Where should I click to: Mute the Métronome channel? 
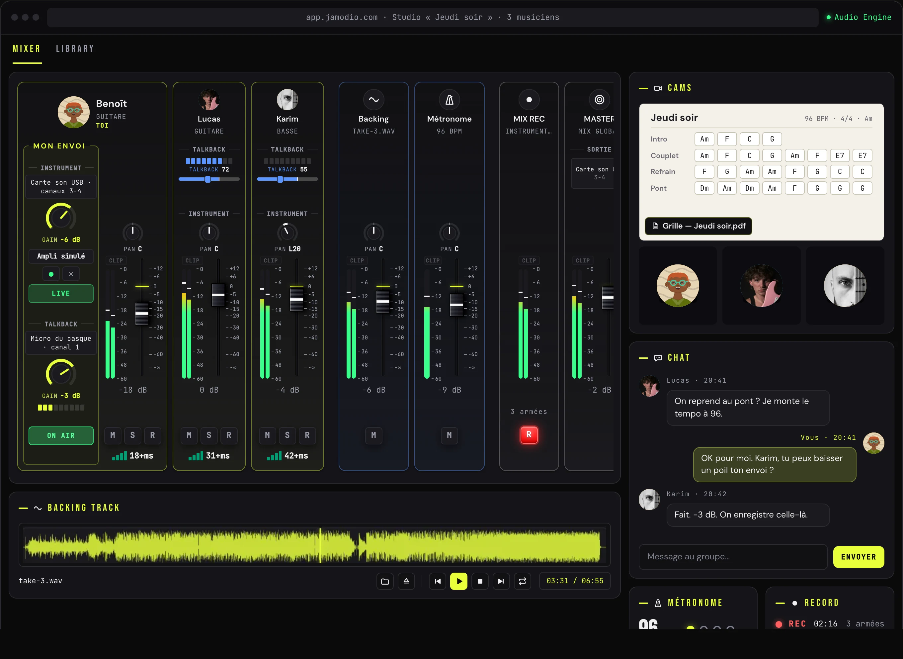(x=449, y=435)
